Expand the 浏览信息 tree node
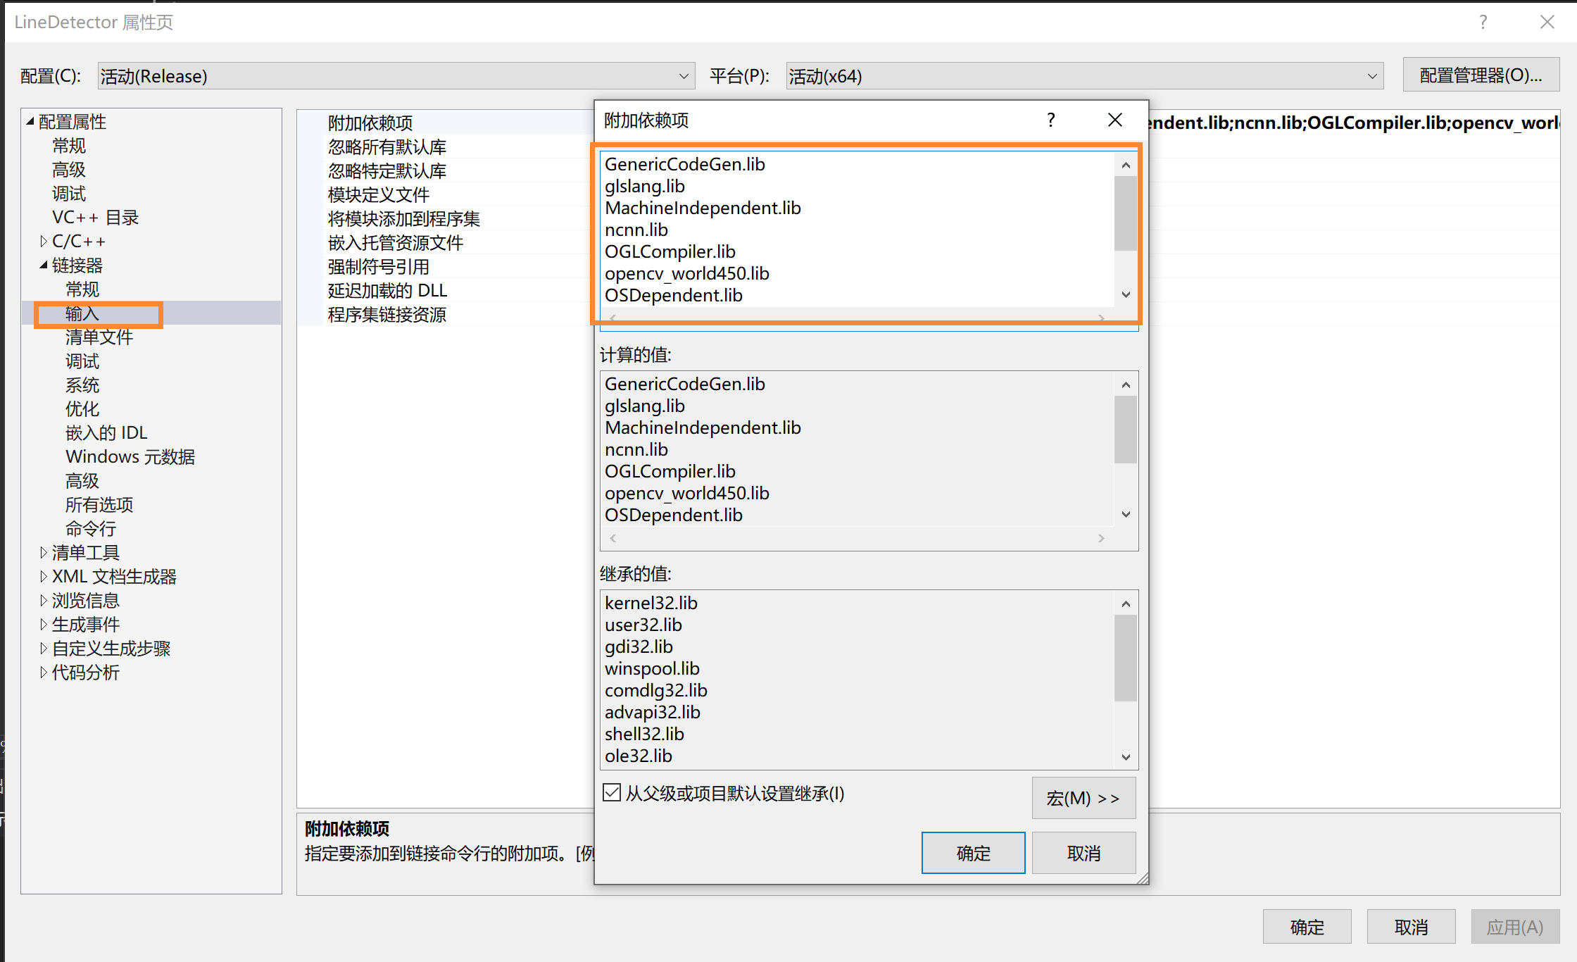Screen dimensions: 1577x962 pos(44,601)
